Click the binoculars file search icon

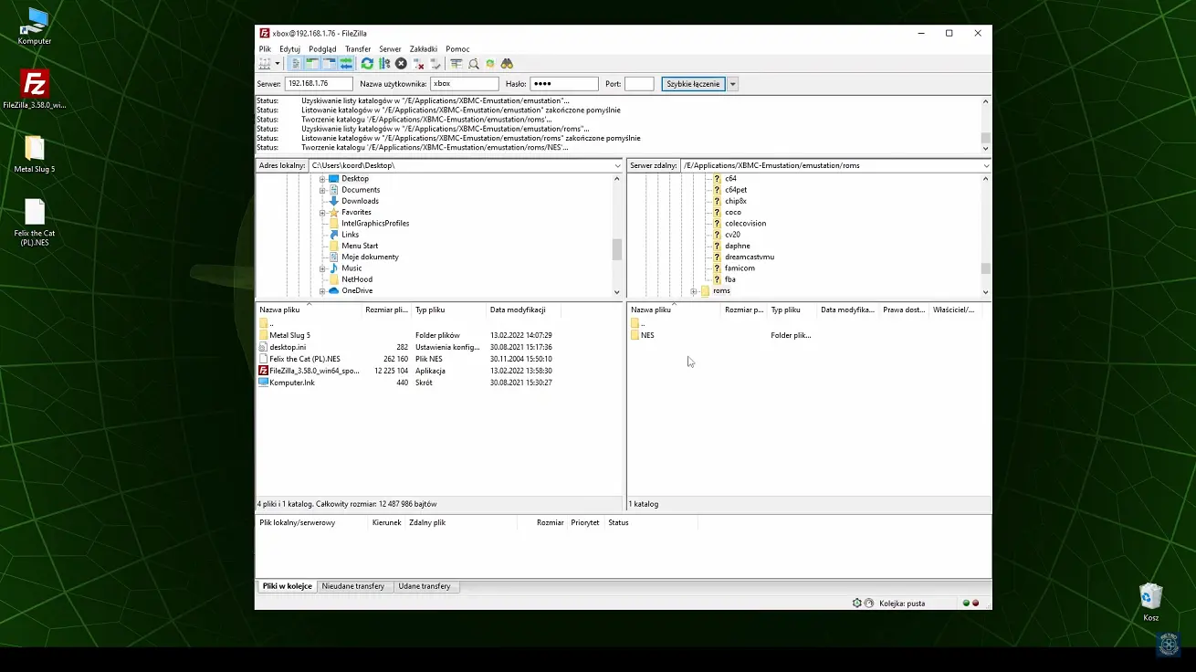[507, 64]
